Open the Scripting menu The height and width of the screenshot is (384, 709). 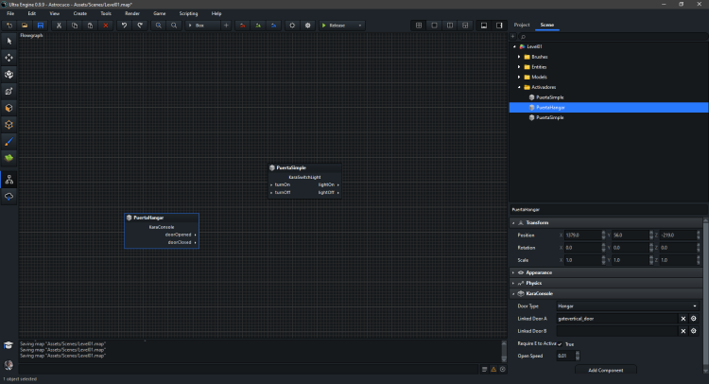pyautogui.click(x=186, y=14)
